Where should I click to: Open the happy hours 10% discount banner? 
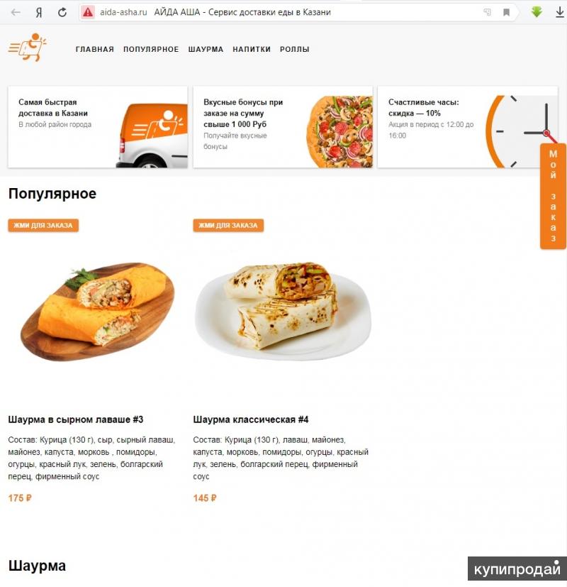468,127
